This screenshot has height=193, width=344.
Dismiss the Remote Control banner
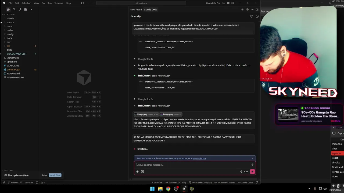tap(253, 158)
